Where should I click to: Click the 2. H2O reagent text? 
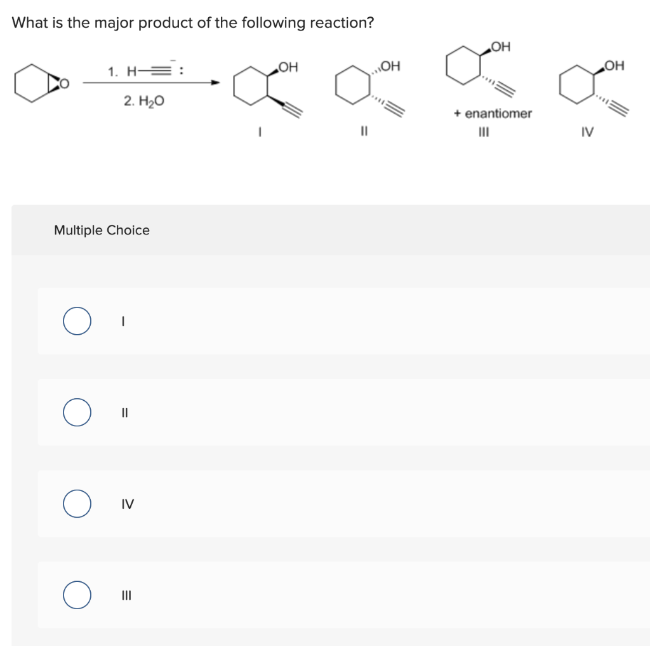144,101
